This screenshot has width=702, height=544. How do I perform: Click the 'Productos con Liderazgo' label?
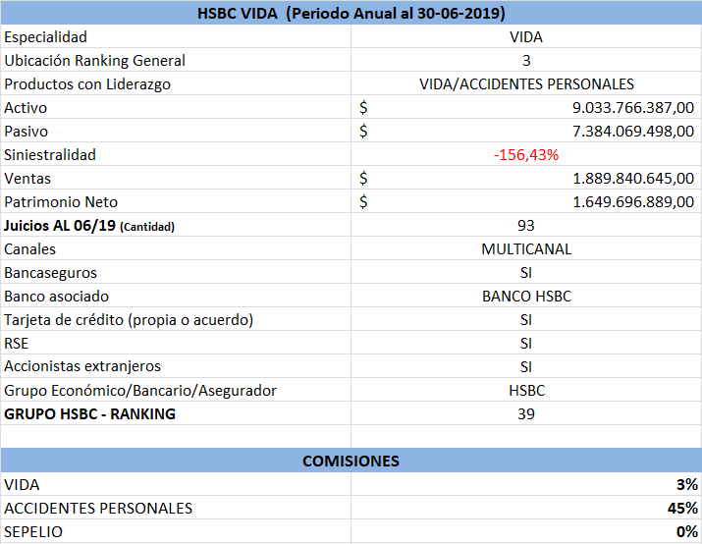click(87, 84)
